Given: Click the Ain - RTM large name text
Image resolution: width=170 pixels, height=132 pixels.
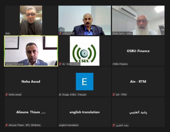Looking at the screenshot, I should [138, 82].
